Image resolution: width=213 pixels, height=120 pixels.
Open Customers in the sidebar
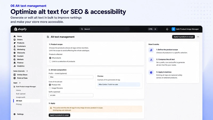(x=21, y=46)
